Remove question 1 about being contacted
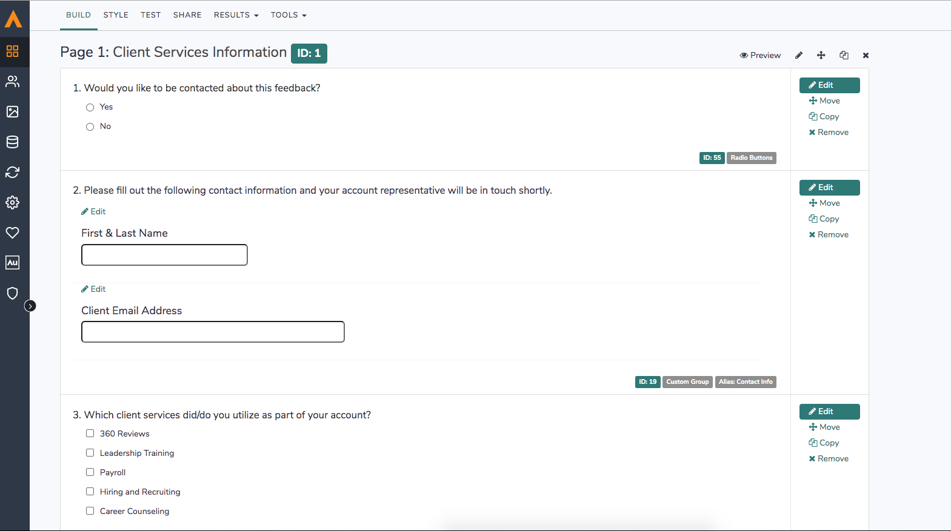The image size is (951, 531). coord(829,133)
